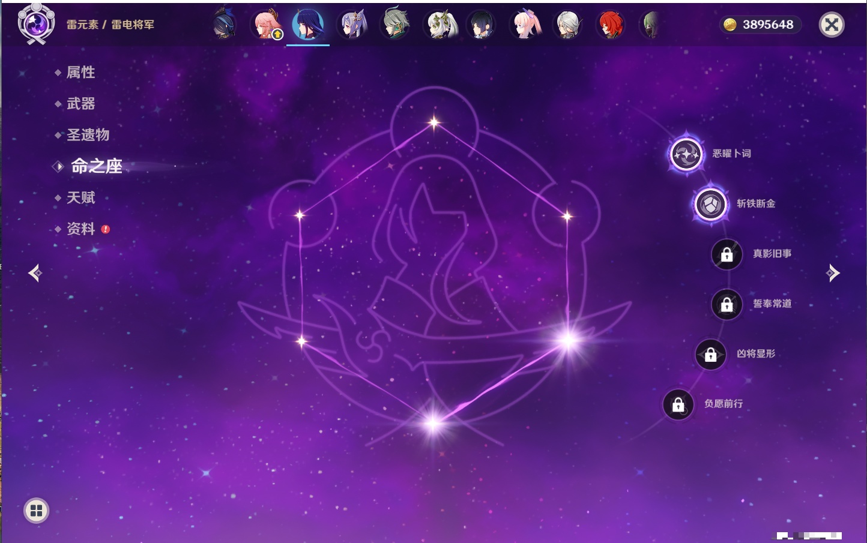Open the unlocked 恶曜卜词 constellation icon

[x=686, y=154]
